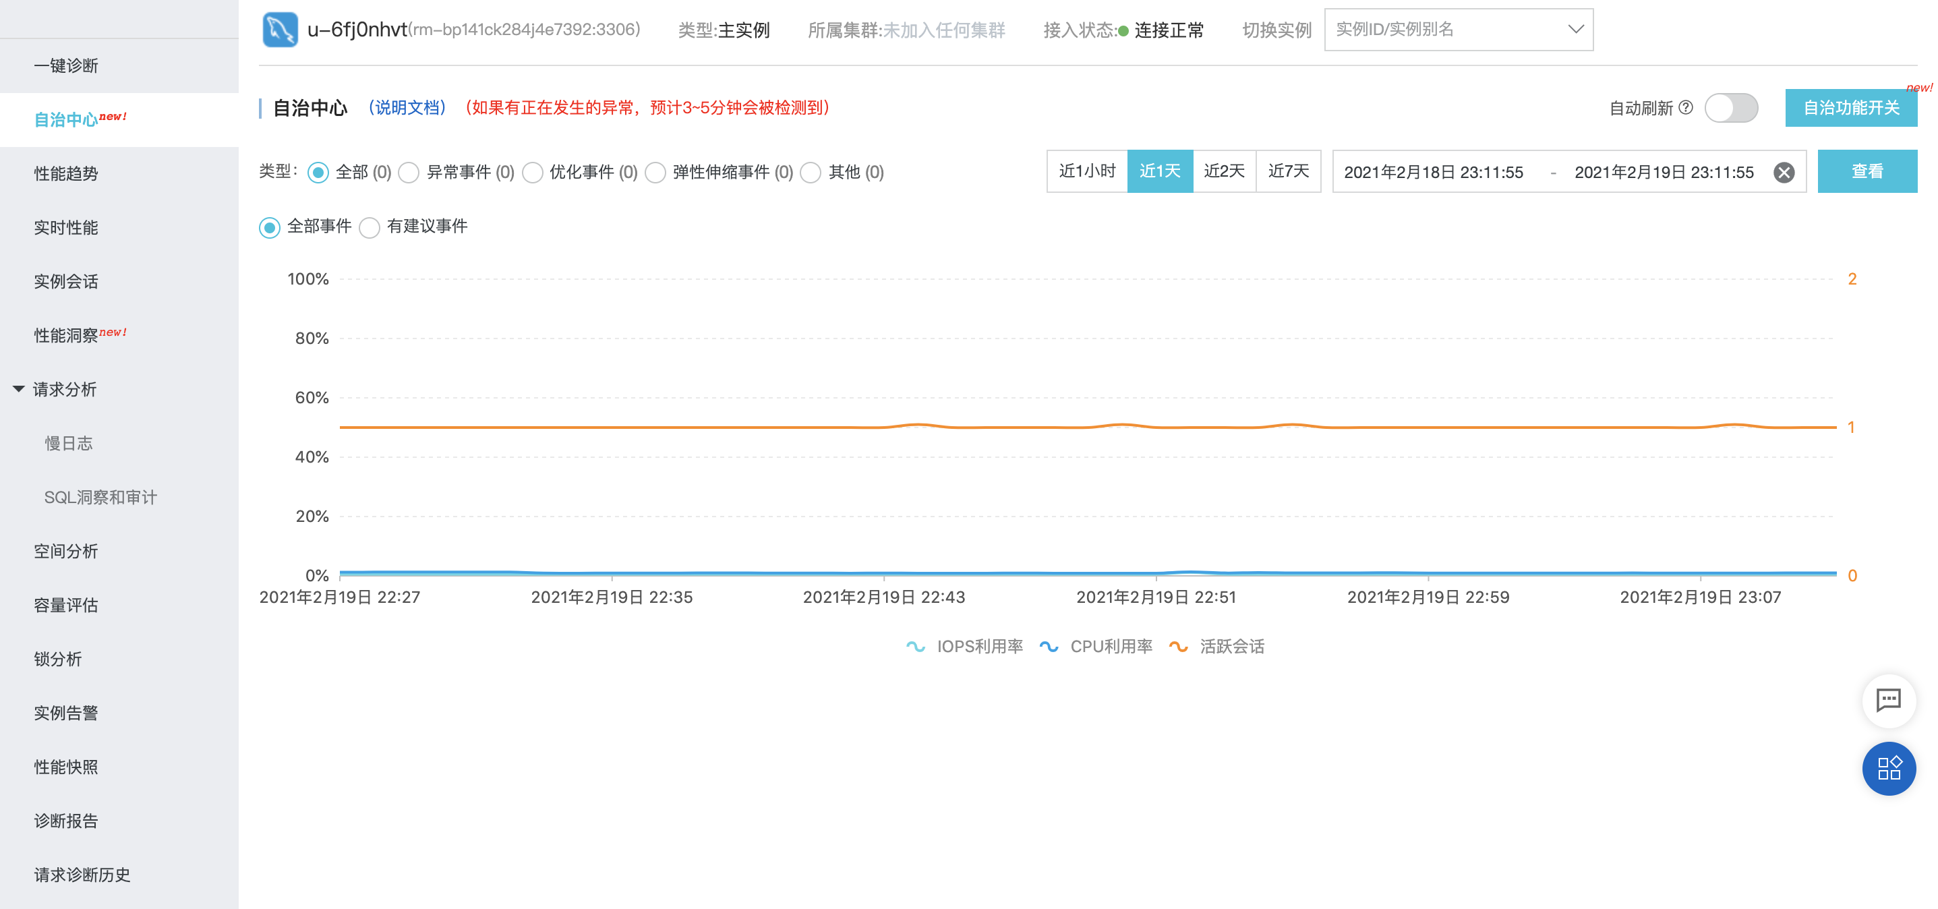This screenshot has height=909, width=1938.
Task: Select the 异常事件 radio button
Action: click(409, 173)
